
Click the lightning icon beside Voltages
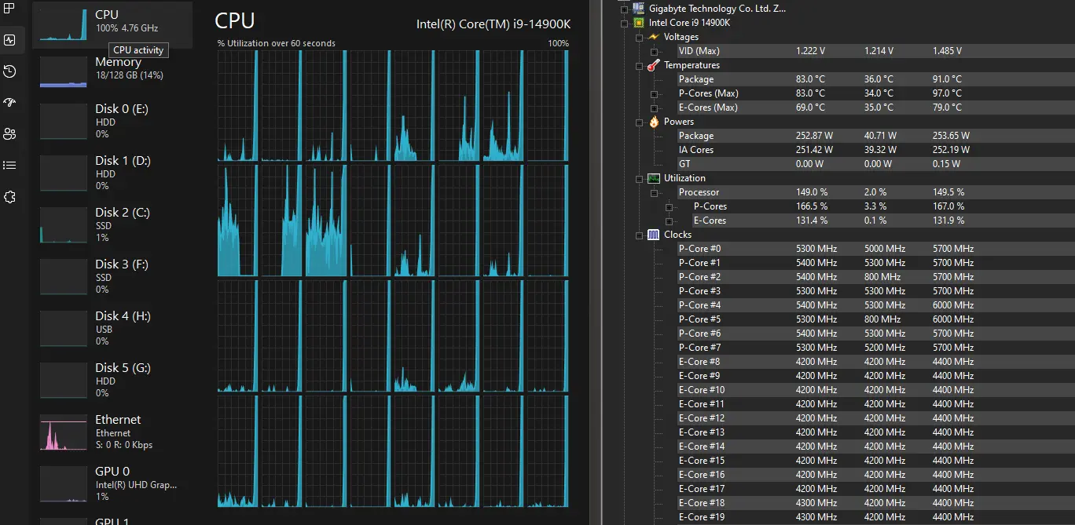(x=653, y=37)
